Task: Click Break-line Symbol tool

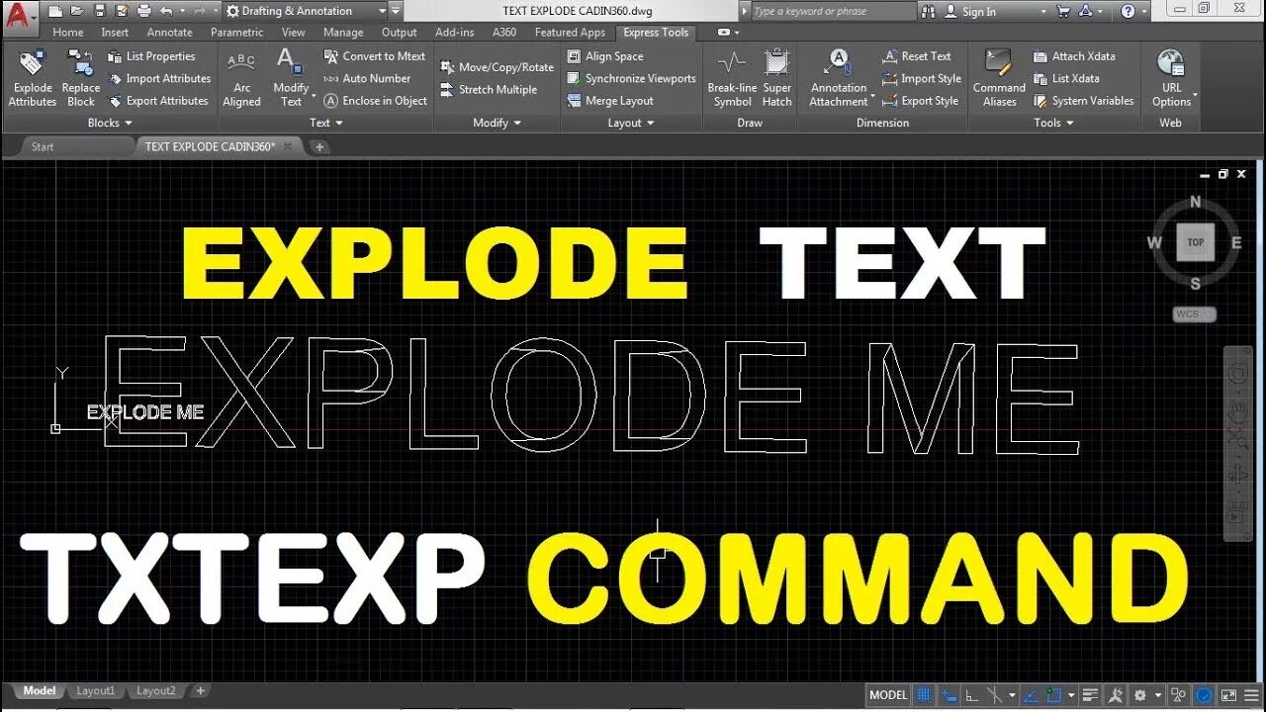Action: 732,78
